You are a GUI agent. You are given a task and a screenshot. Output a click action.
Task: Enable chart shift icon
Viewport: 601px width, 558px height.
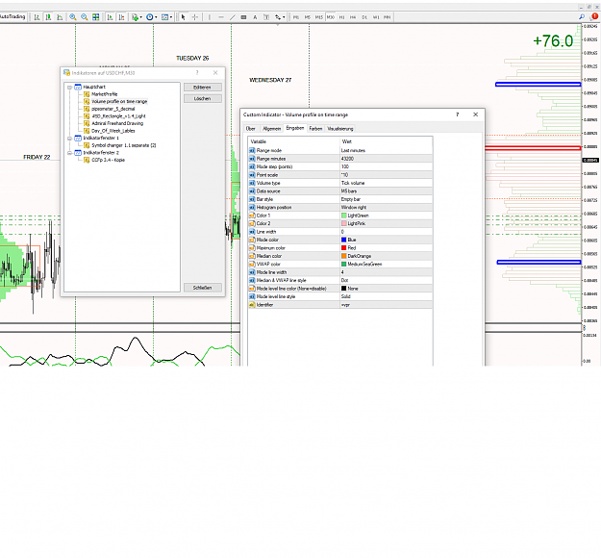point(121,17)
